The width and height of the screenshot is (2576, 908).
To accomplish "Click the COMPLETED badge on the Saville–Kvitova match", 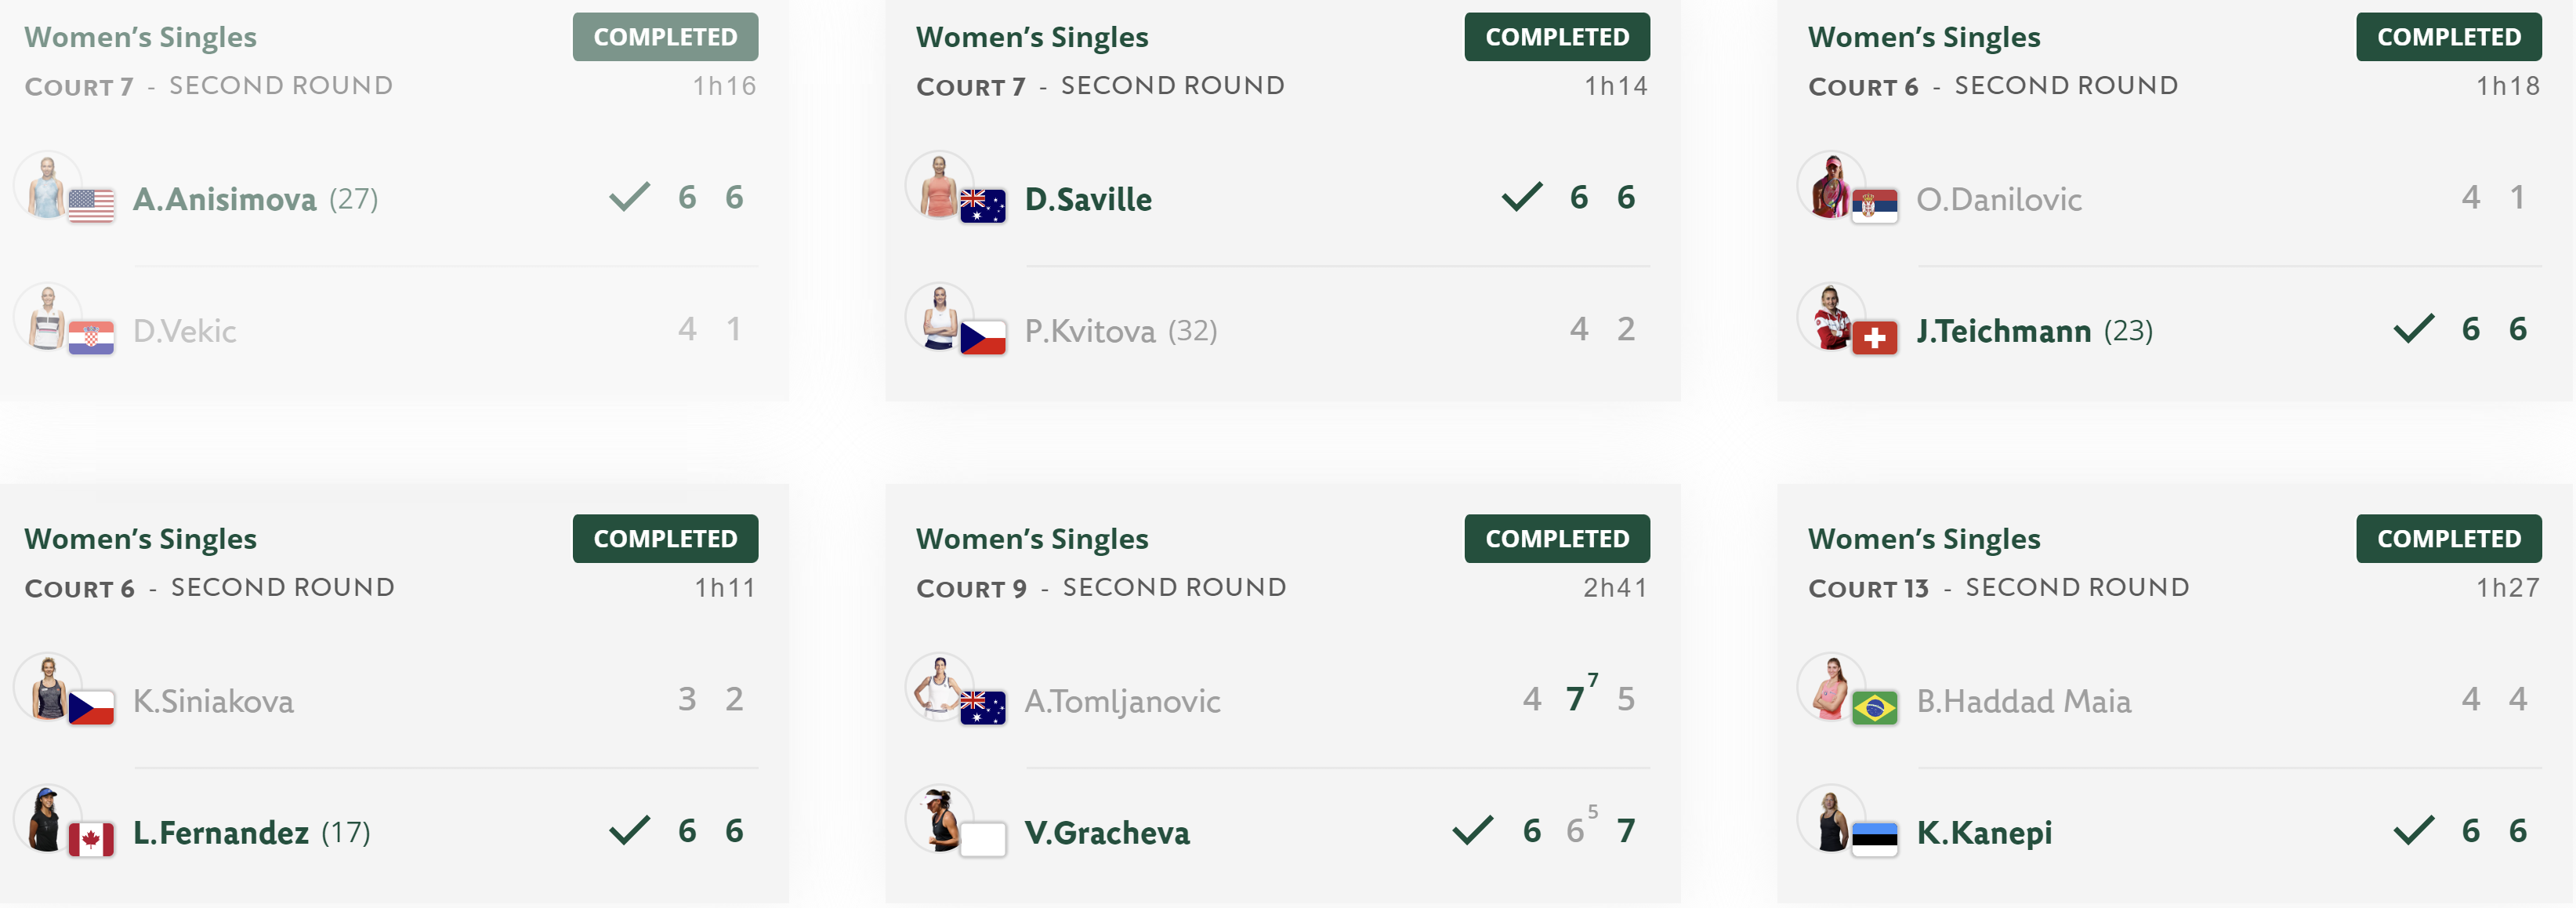I will tap(1557, 37).
